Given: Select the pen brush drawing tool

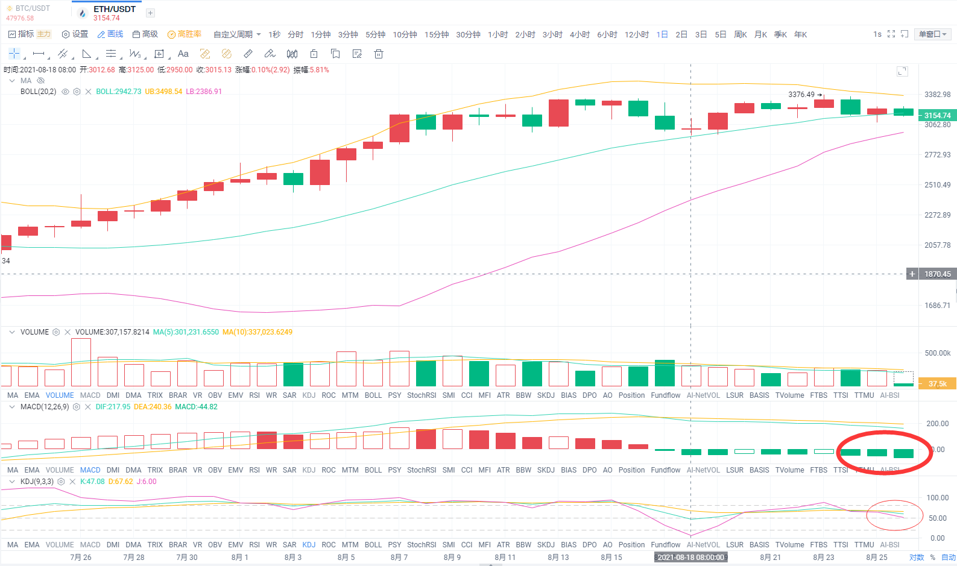Looking at the screenshot, I should point(270,54).
